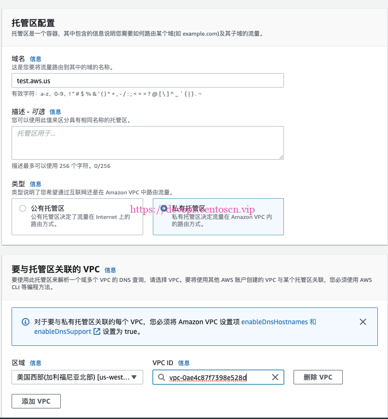Open 信息 link next to 域名
Image resolution: width=388 pixels, height=419 pixels.
36,59
